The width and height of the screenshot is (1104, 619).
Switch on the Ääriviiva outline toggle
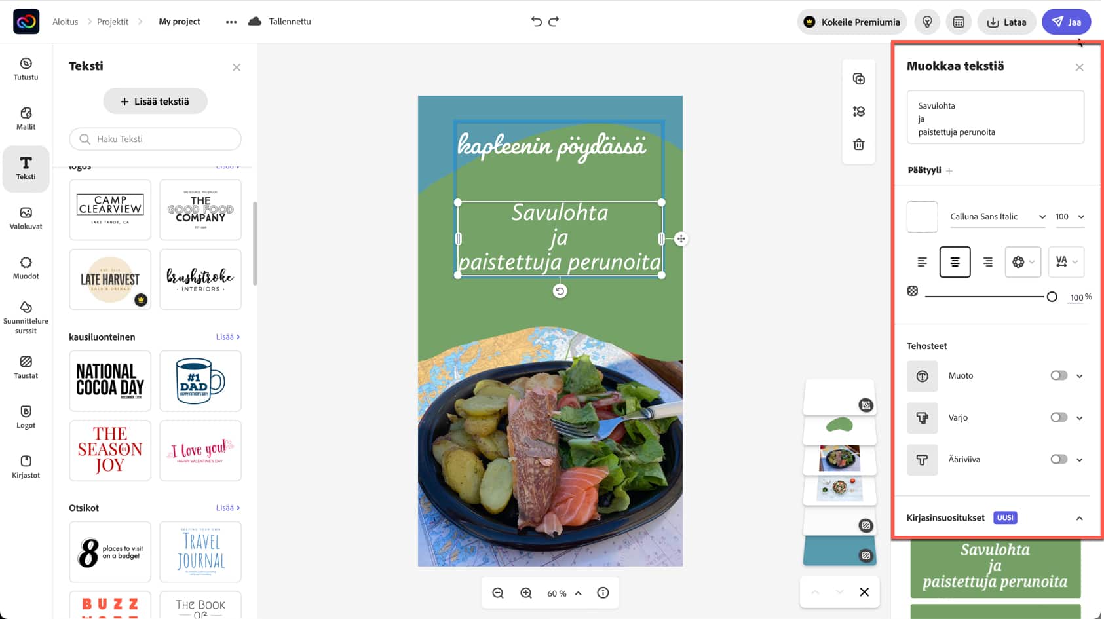click(1059, 459)
